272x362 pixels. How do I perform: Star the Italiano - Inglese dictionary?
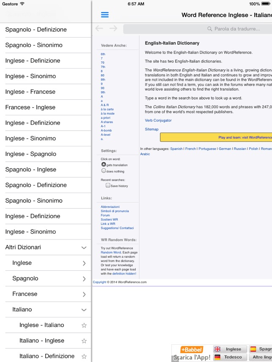coord(84,341)
